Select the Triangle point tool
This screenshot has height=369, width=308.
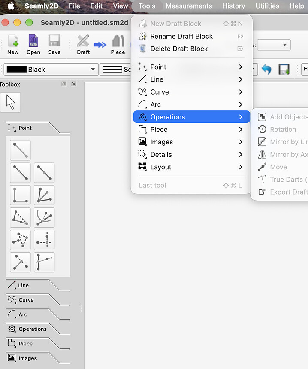(x=20, y=240)
